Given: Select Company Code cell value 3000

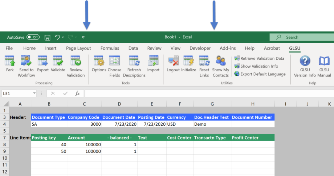Looking at the screenshot, I should click(84, 124).
